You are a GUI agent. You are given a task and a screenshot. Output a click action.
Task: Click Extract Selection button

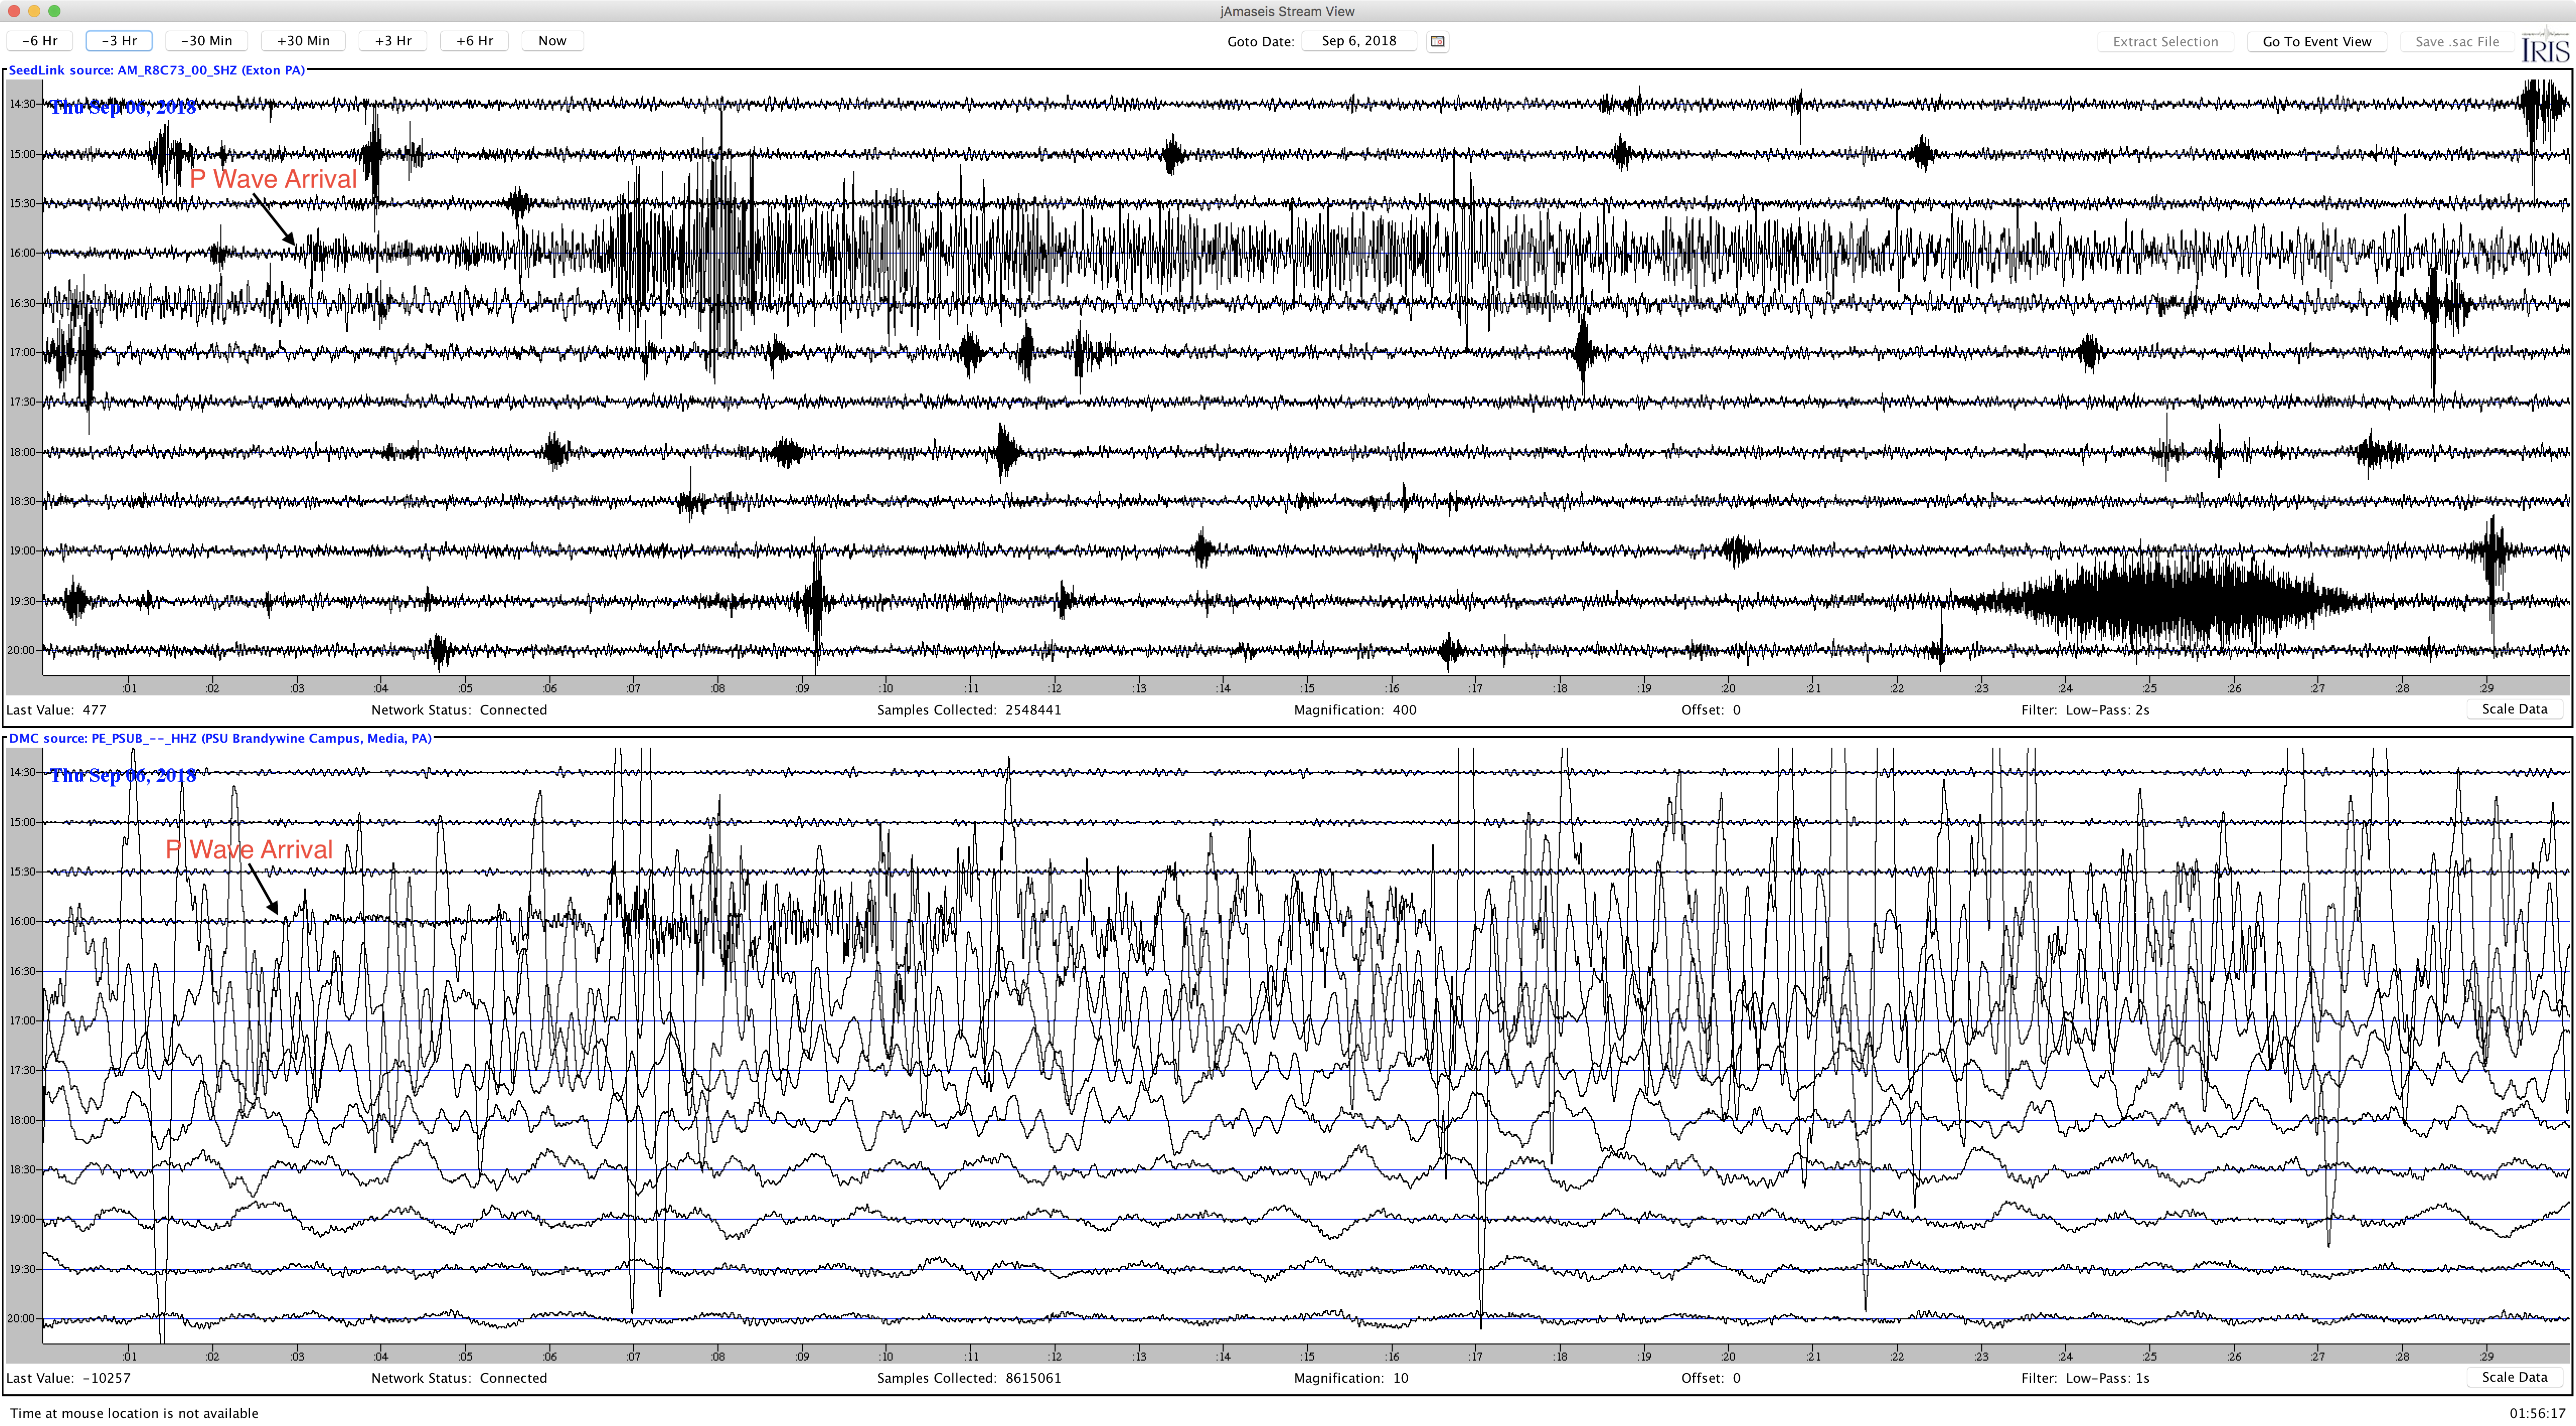click(x=2165, y=42)
